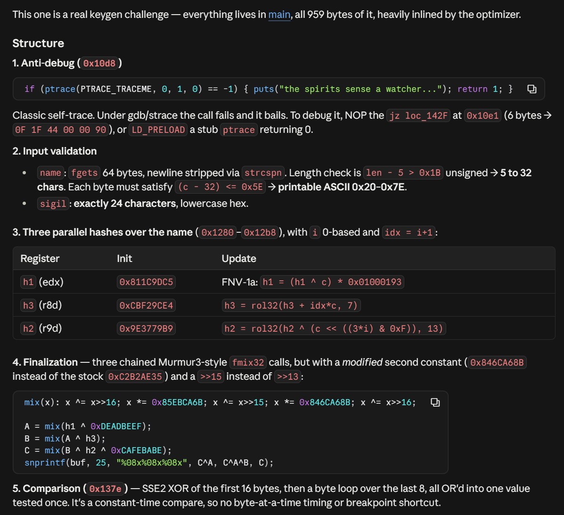The height and width of the screenshot is (515, 564).
Task: Click the 'C = mix(B ^ h2 ^ 0xCAFEBABE);' line
Action: pos(98,450)
